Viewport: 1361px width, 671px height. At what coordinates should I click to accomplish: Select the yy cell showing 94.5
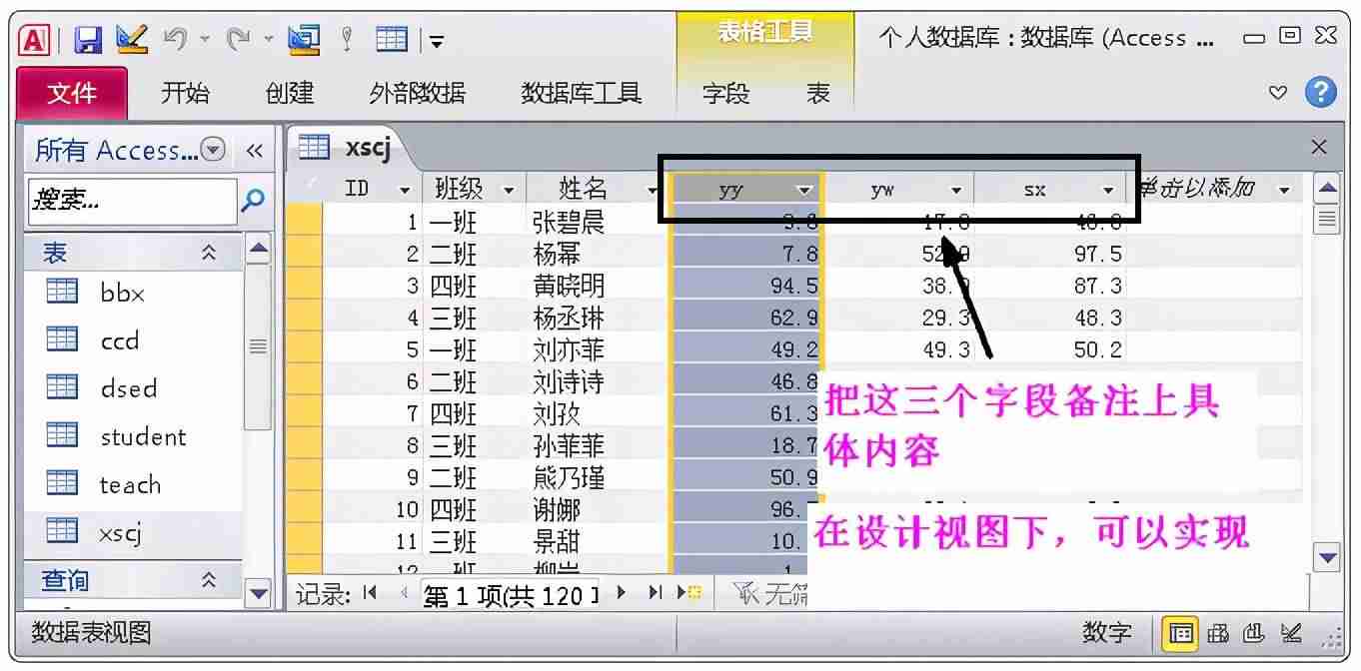pos(745,287)
